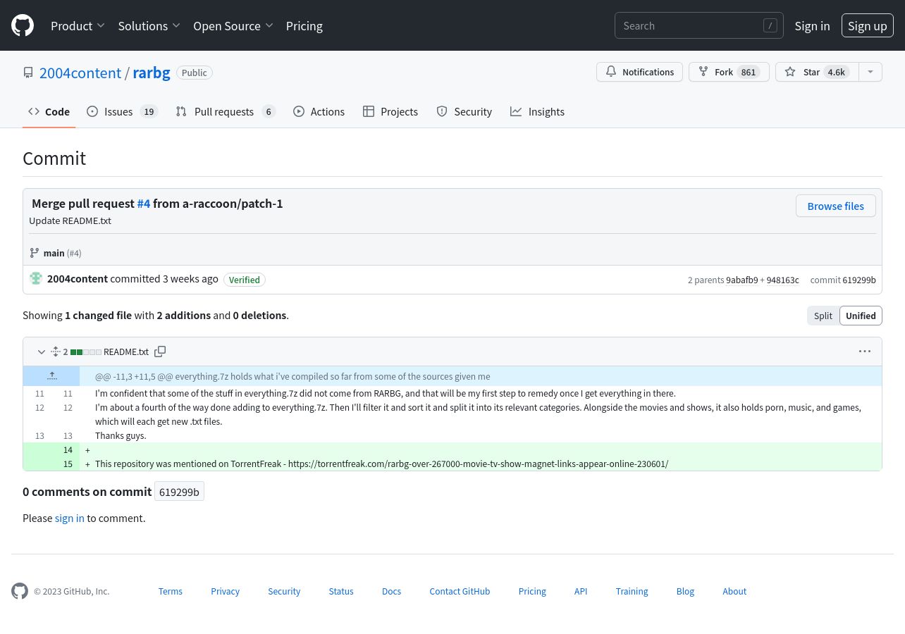Screen dimensions: 905x634
Task: Open the About footer link
Action: [734, 591]
